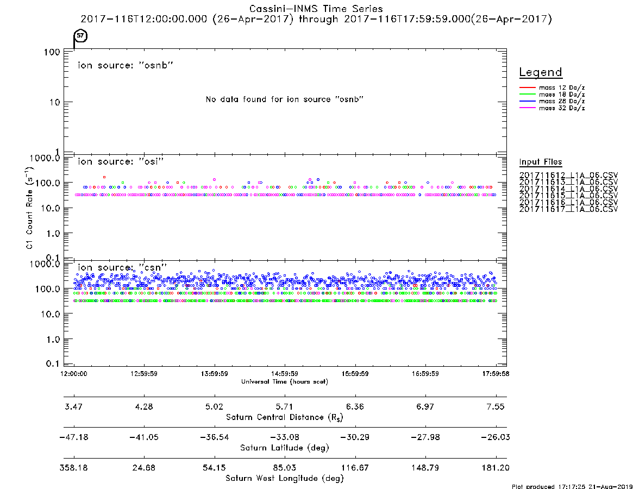Select the green mass 18 Da/z legend line
The height and width of the screenshot is (489, 633).
[527, 95]
